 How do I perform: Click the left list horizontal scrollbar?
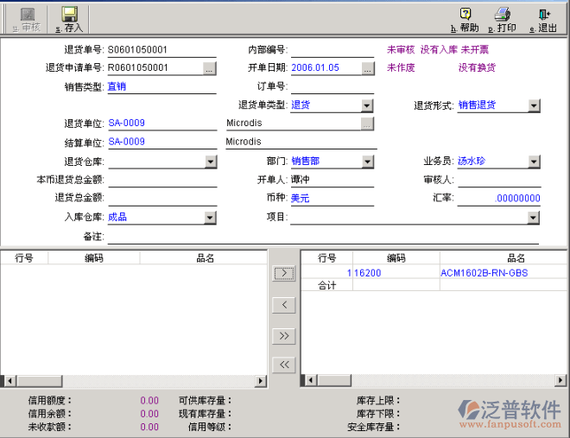[134, 381]
